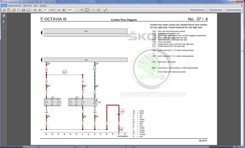Image resolution: width=245 pixels, height=148 pixels.
Task: Click the fit-width scrolling mode icon
Action: (x=82, y=10)
